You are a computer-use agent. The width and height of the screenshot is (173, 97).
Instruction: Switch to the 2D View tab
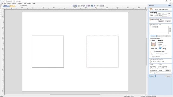6,6
